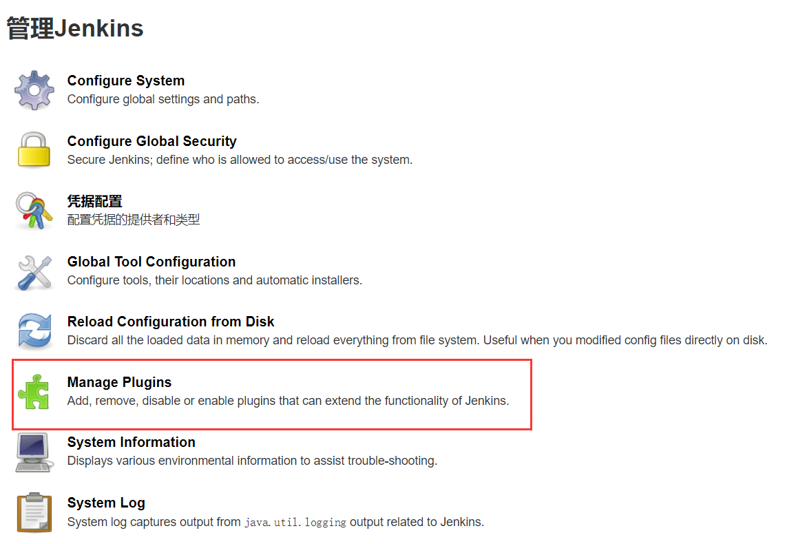Open the Manage Plugins page

119,382
